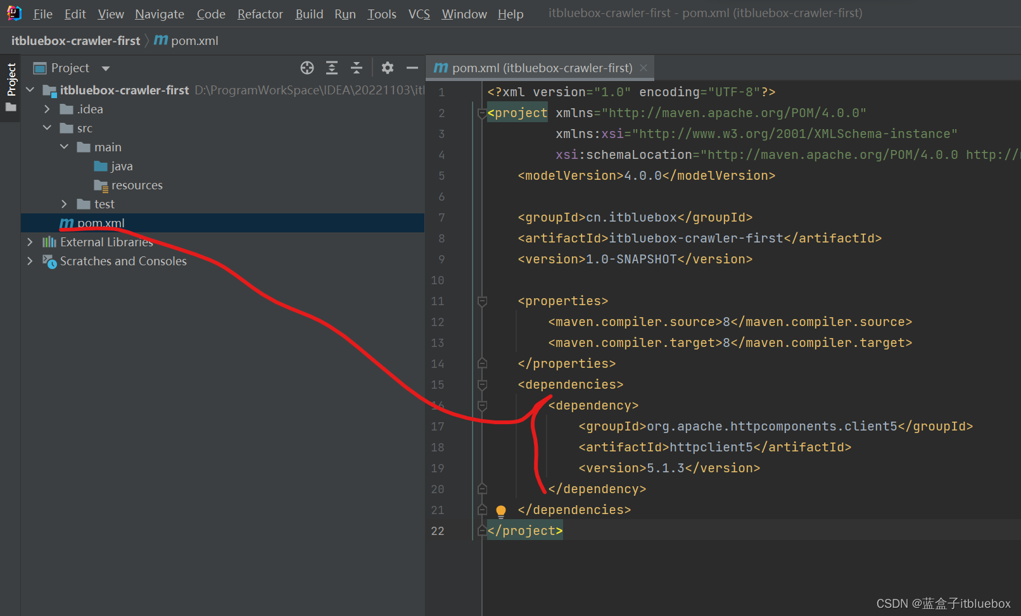
Task: Open Project panel settings gear
Action: (388, 68)
